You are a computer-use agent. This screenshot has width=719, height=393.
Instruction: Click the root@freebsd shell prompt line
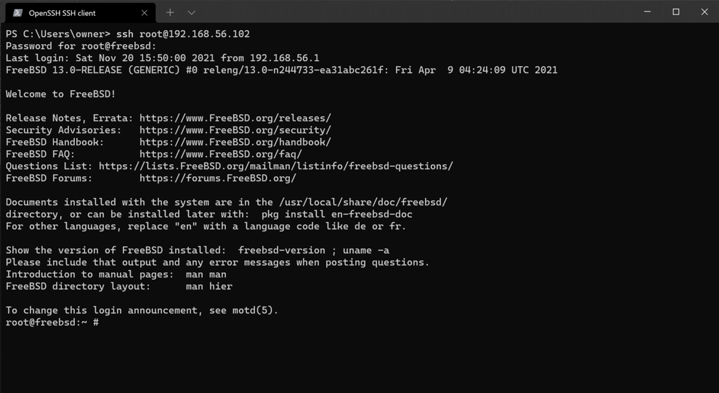(x=52, y=322)
